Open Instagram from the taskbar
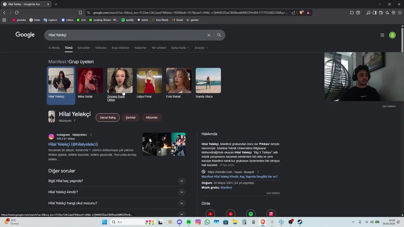 (x=198, y=222)
